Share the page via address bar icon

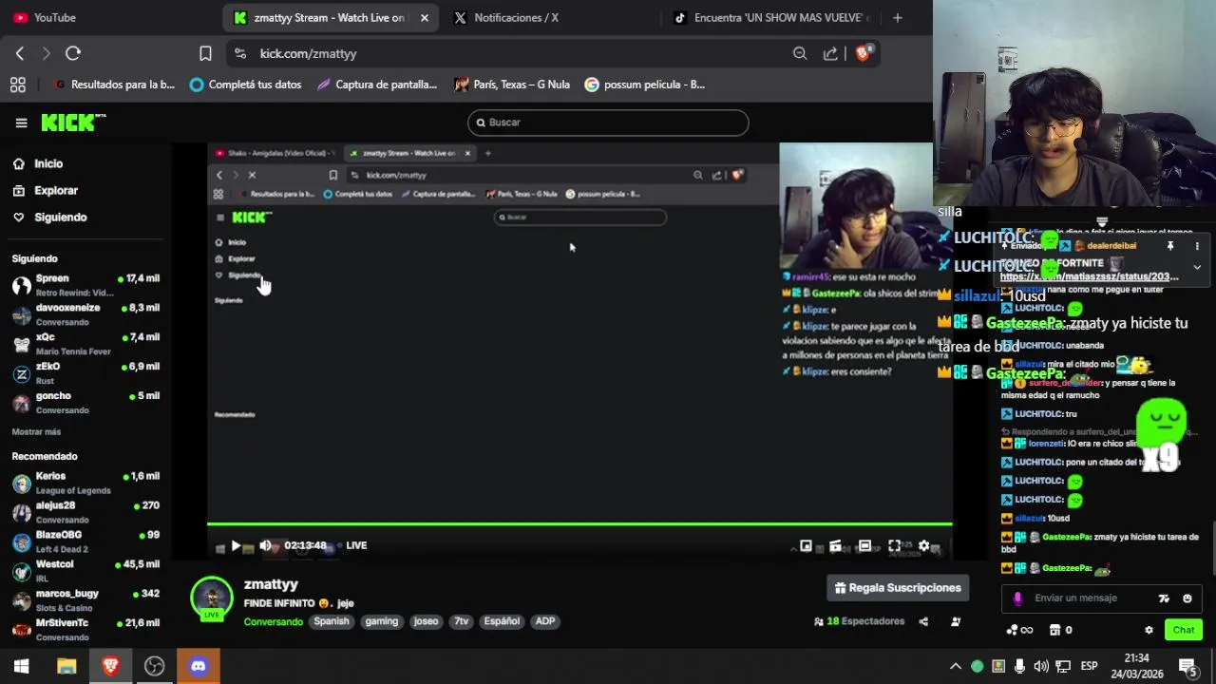pos(830,53)
